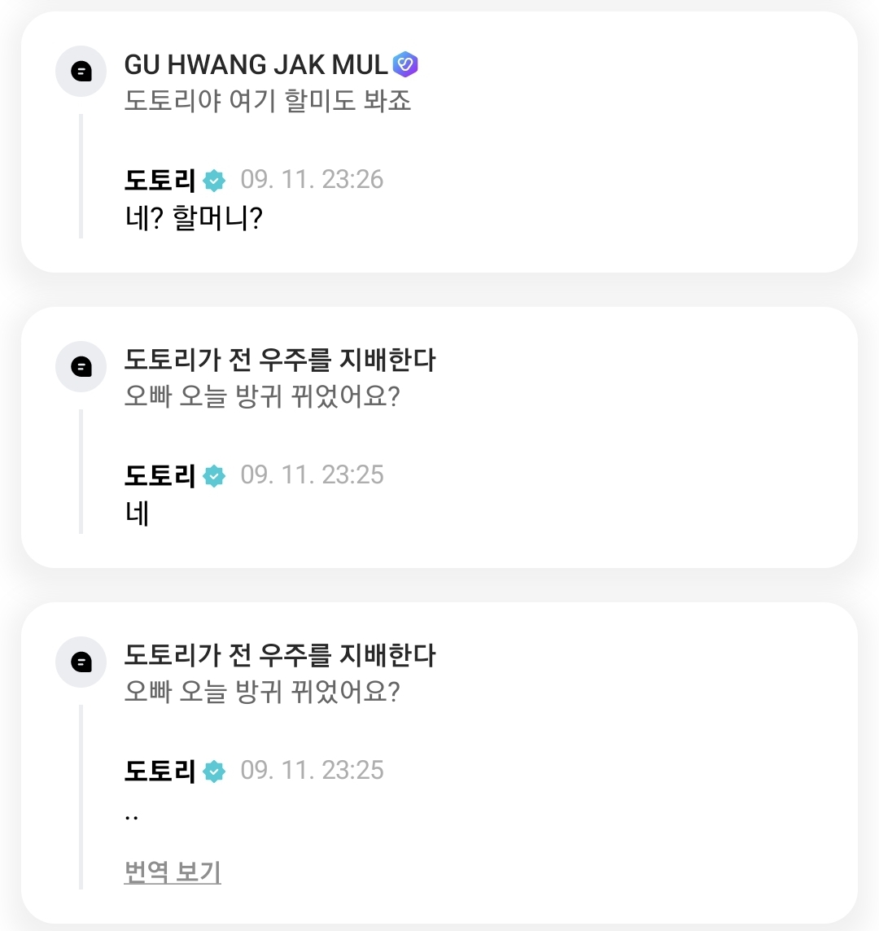The image size is (879, 931).
Task: Tap the verified badge above the "네" reply
Action: pos(214,476)
